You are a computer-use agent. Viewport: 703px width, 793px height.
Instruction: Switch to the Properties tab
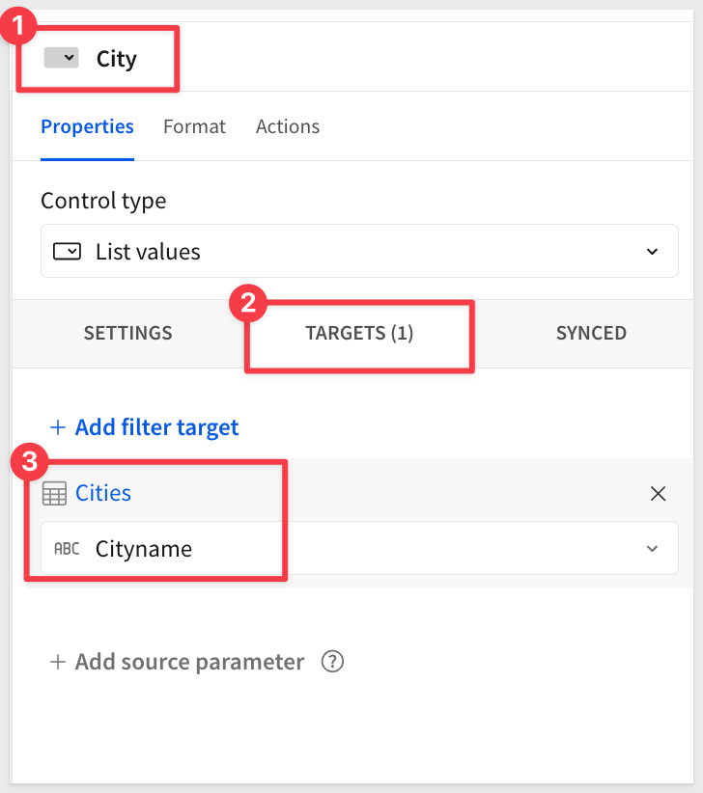[x=87, y=126]
